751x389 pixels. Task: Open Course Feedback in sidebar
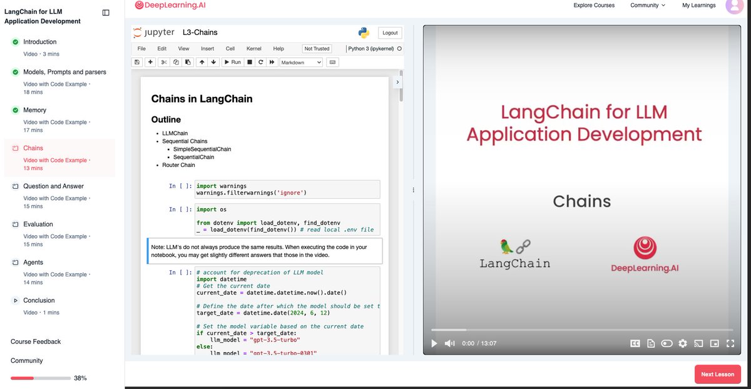coord(36,341)
